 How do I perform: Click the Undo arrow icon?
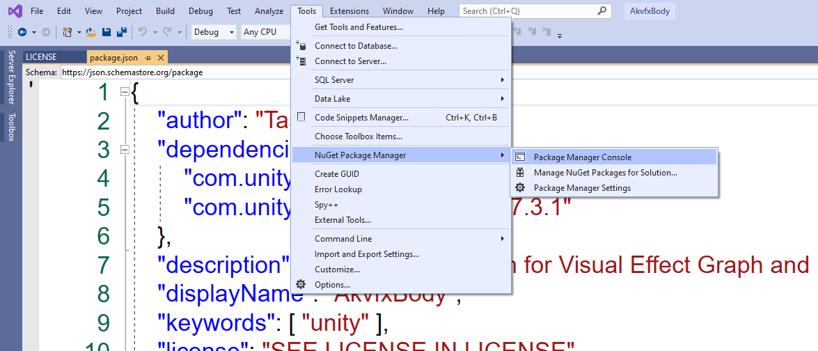click(x=143, y=32)
